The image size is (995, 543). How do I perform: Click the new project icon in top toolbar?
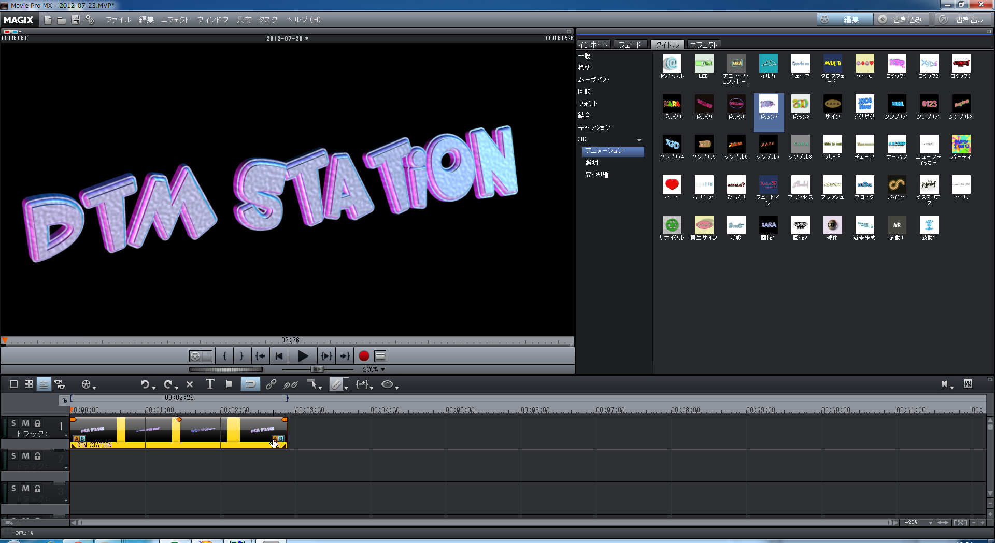tap(48, 20)
